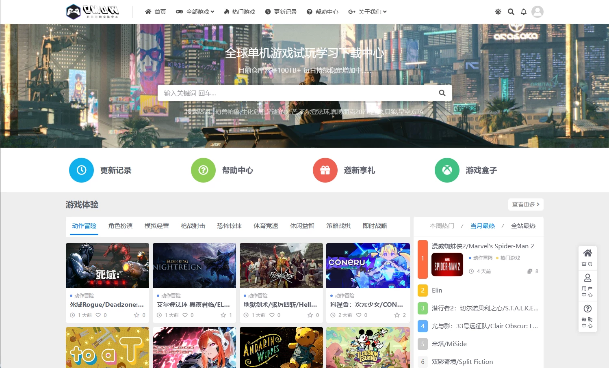
Task: Select 休闲益智 category tab
Action: click(x=302, y=226)
